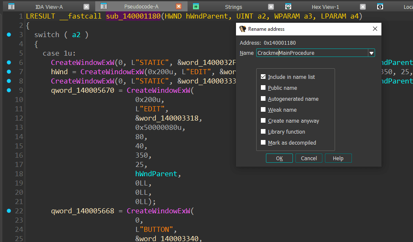The width and height of the screenshot is (413, 242).
Task: Click the Name text input field
Action: pos(312,53)
